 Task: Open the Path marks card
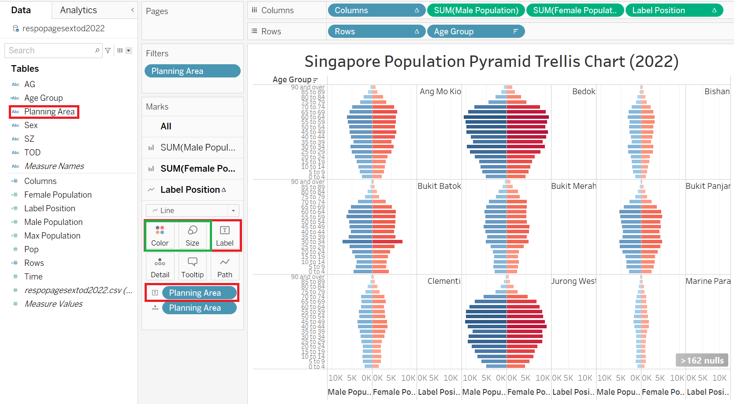(225, 267)
